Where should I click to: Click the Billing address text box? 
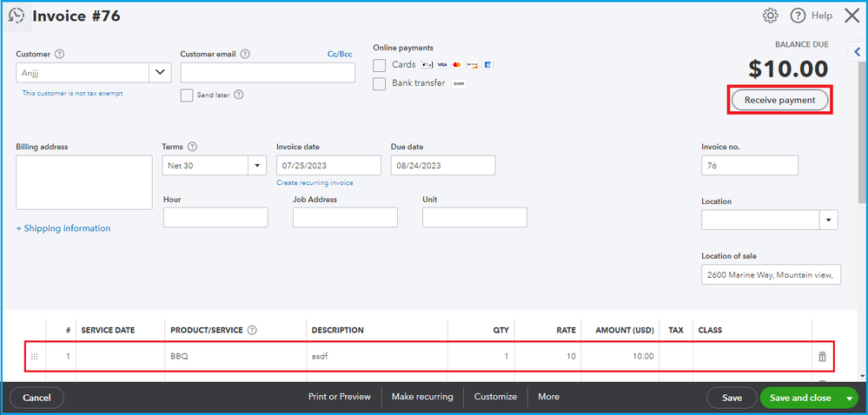coord(84,182)
